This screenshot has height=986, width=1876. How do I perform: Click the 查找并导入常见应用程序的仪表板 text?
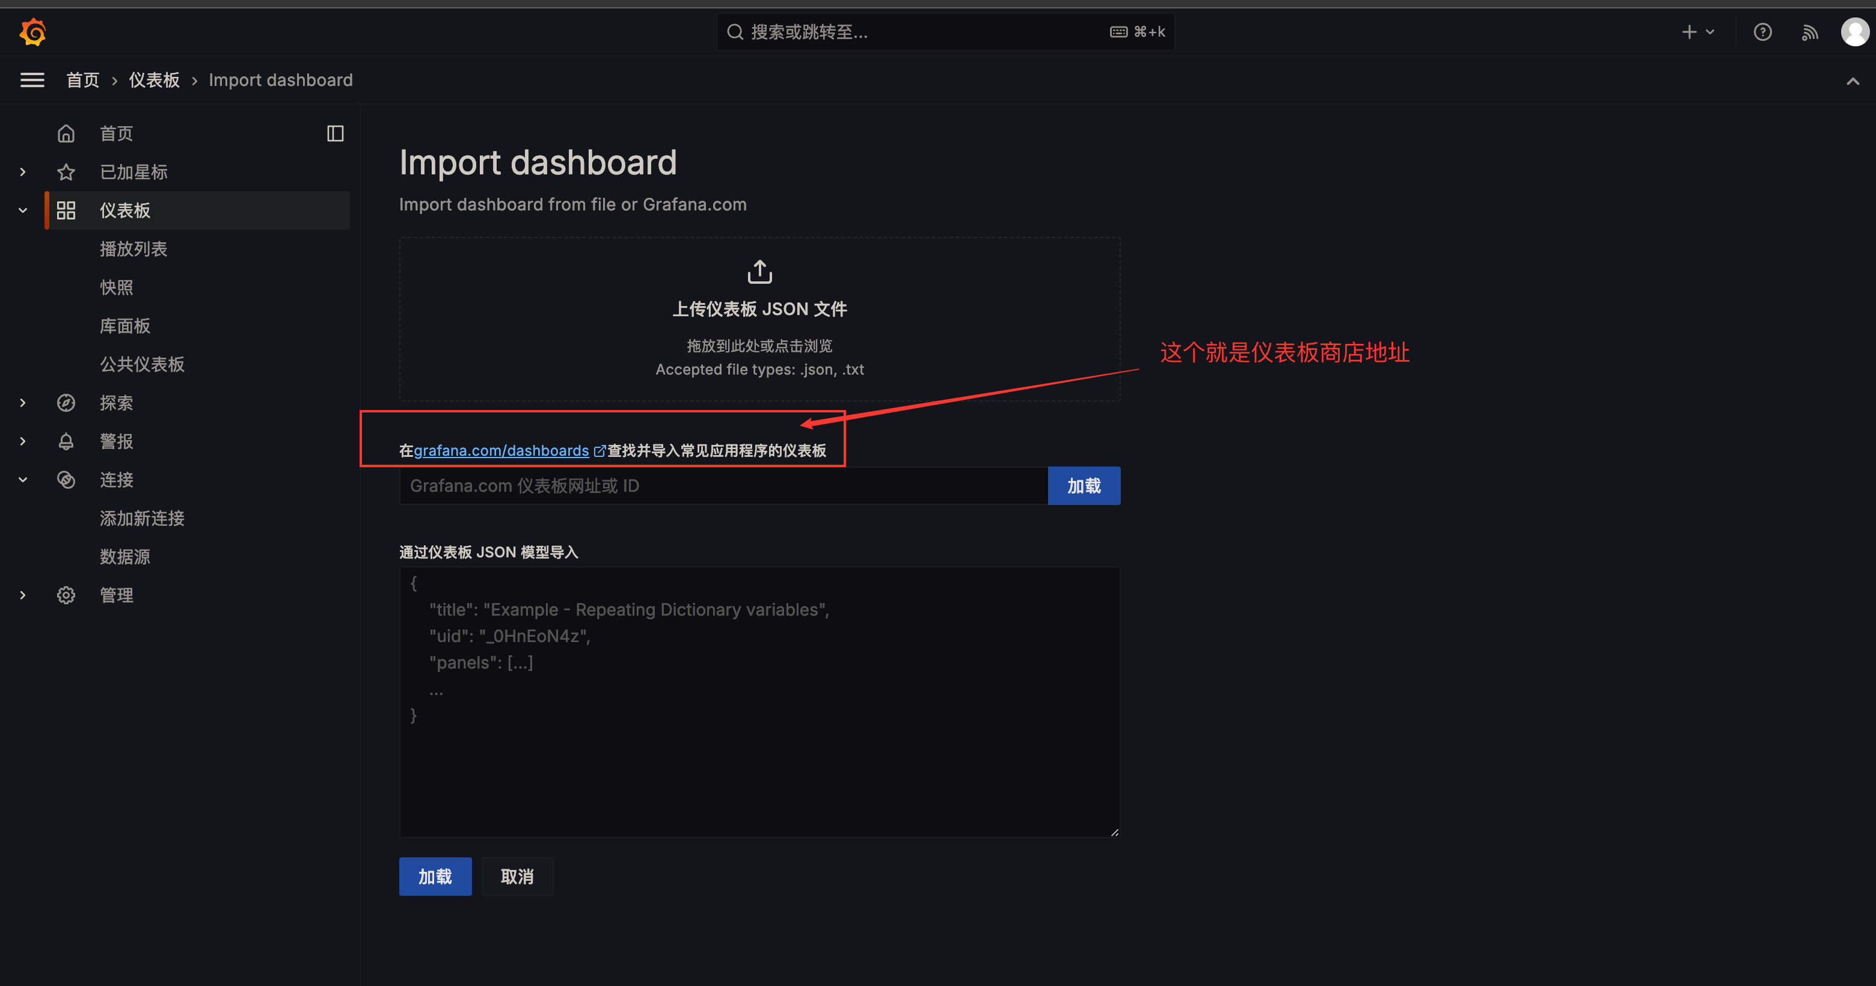tap(717, 451)
